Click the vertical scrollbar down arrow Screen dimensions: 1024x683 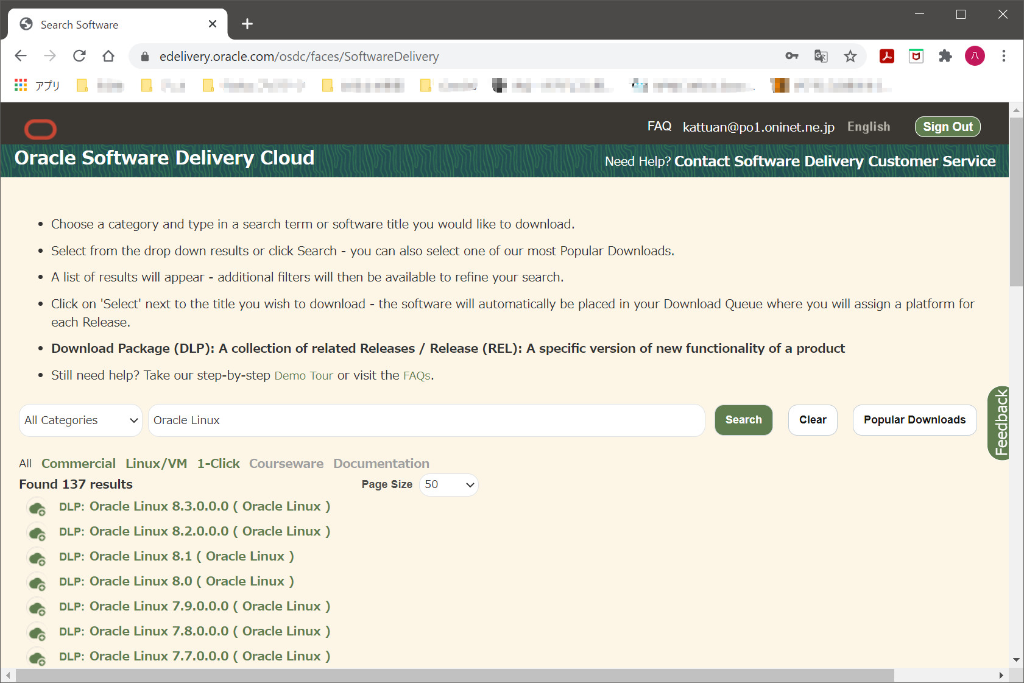point(1016,660)
